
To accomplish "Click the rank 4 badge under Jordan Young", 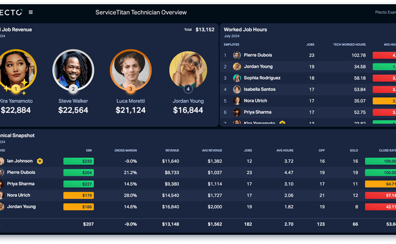I will point(188,89).
